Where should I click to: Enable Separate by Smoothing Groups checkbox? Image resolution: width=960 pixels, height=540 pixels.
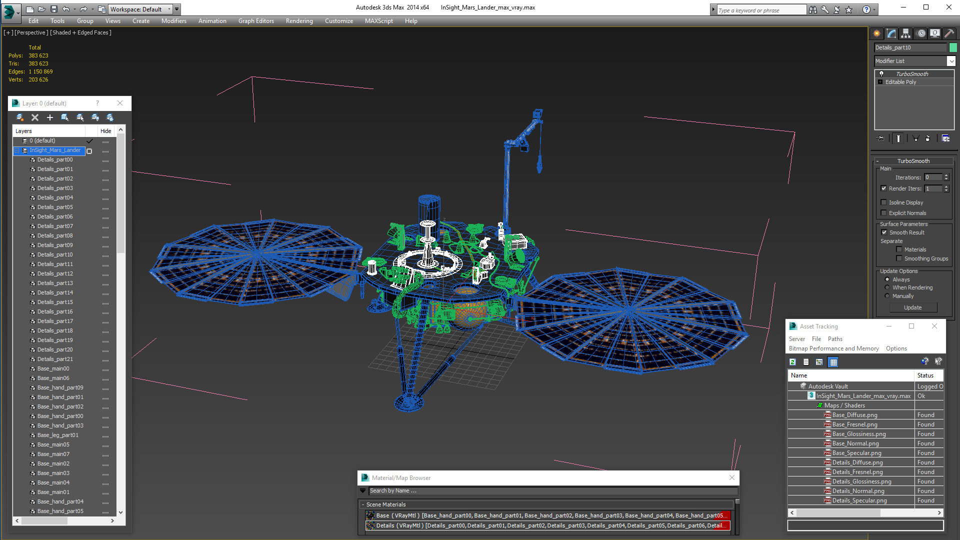point(899,258)
